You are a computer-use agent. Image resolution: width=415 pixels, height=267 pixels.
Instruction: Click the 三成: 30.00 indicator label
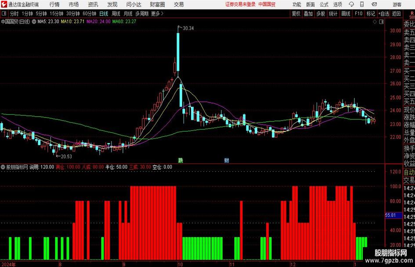click(140, 167)
